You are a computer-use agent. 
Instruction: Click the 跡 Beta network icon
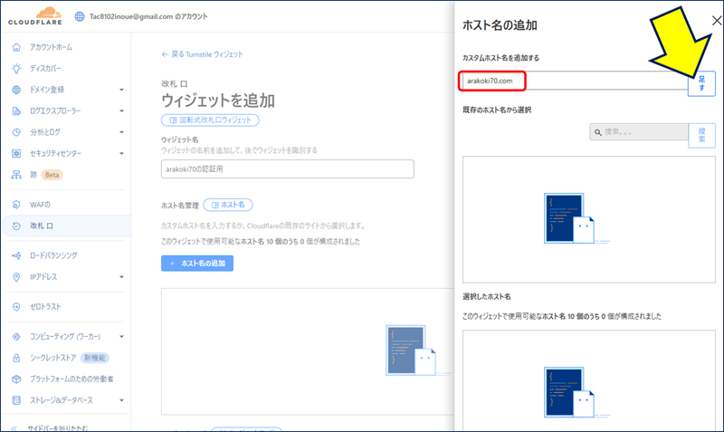16,175
